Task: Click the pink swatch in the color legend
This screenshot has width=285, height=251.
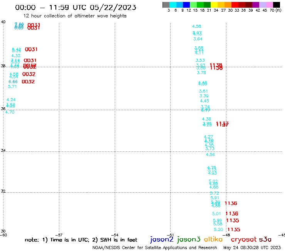Action: pos(269,5)
